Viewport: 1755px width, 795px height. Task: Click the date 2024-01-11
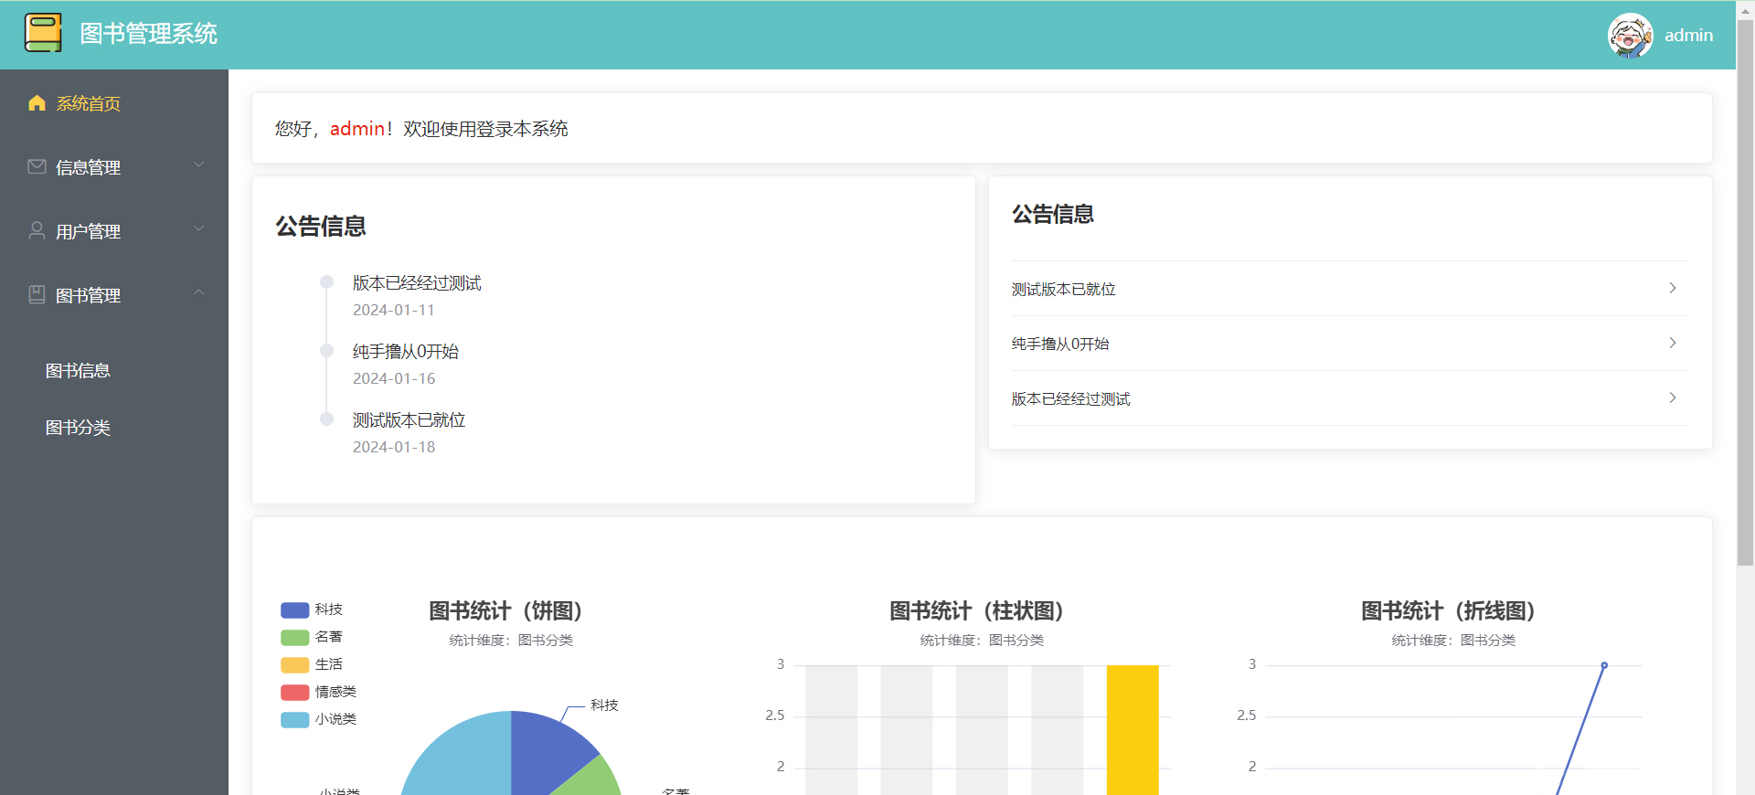[x=394, y=310]
